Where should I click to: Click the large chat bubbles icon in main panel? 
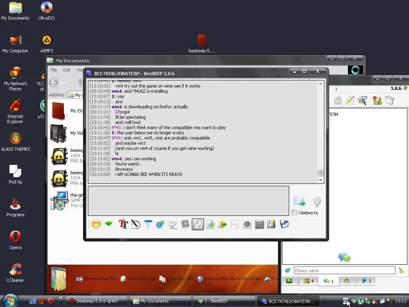(x=344, y=257)
